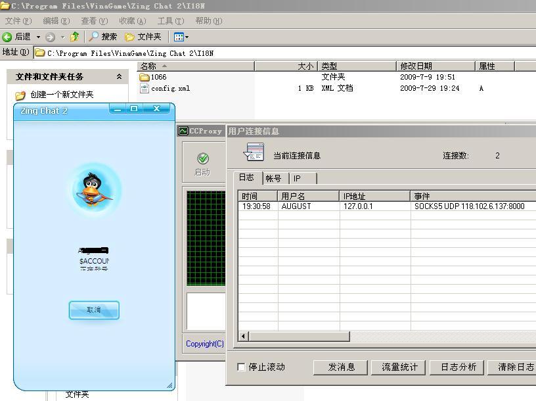Screen dimensions: 536x401
Task: Click the Copyright(C) link in CCProxy
Action: pyautogui.click(x=205, y=344)
